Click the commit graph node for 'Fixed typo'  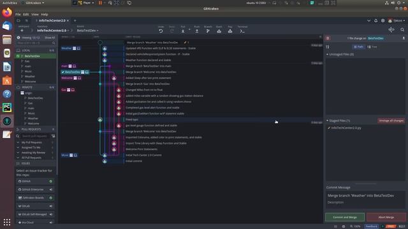(x=100, y=120)
